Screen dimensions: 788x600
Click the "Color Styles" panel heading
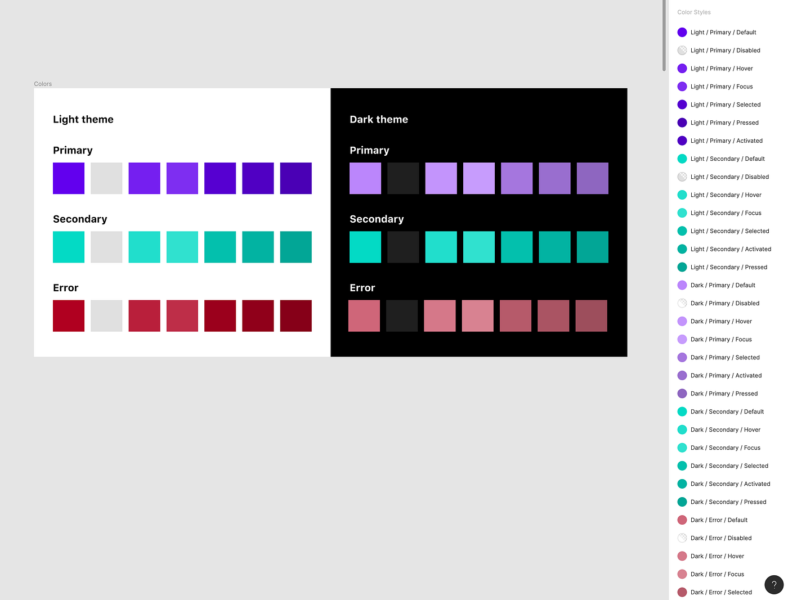tap(693, 12)
